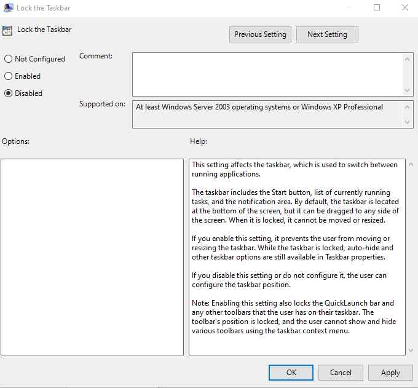This screenshot has width=418, height=388.
Task: Click the Help pane scroll down arrow
Action: (411, 350)
